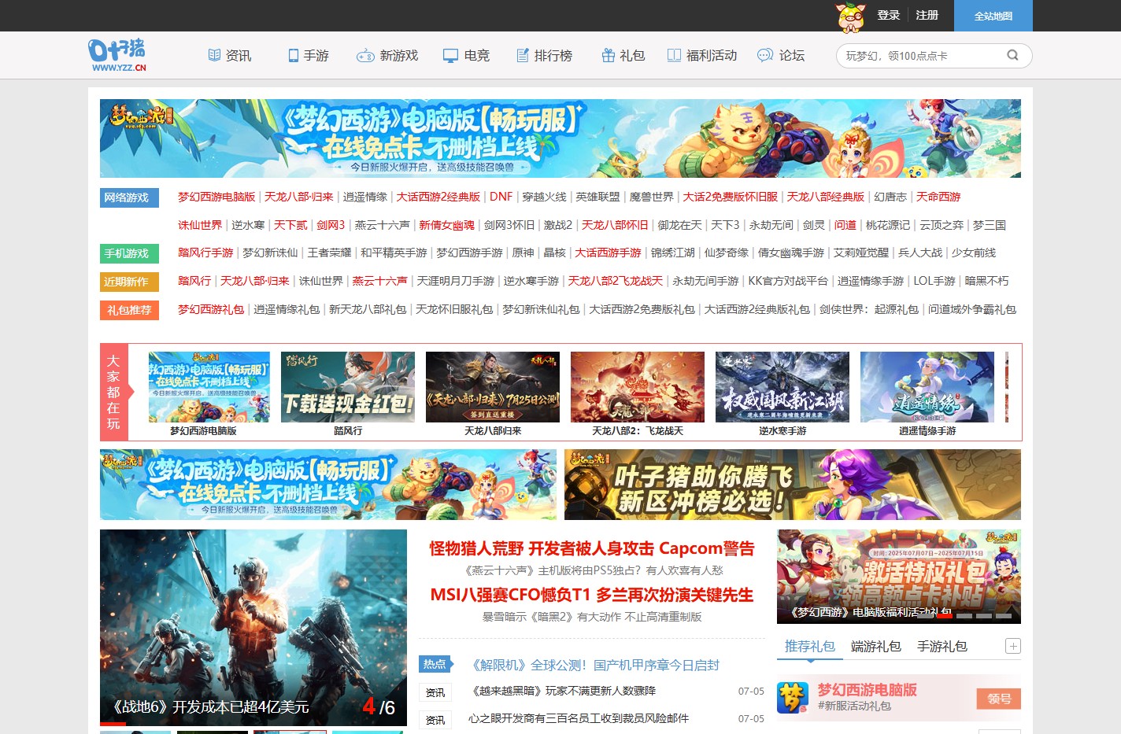Screen dimensions: 1121x734
Task: Click 登录 login link
Action: tap(889, 15)
